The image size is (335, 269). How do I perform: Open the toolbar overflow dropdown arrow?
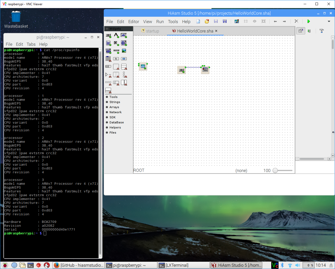click(329, 21)
